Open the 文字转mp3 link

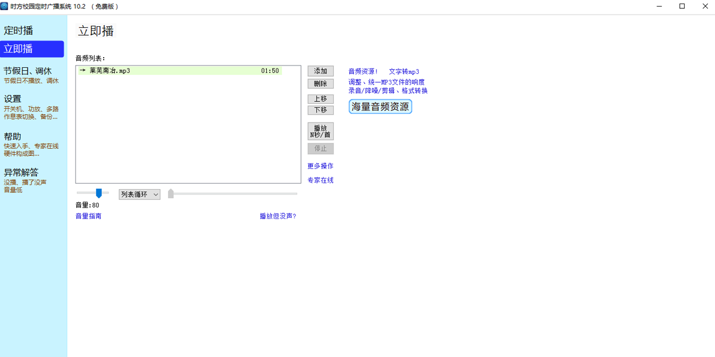(x=404, y=71)
